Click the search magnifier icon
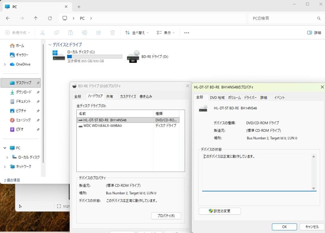This screenshot has height=233, width=325. [x=319, y=18]
